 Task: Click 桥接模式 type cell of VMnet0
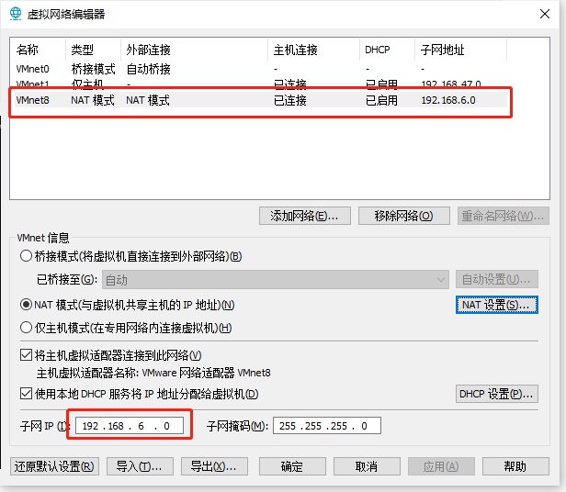tap(93, 69)
